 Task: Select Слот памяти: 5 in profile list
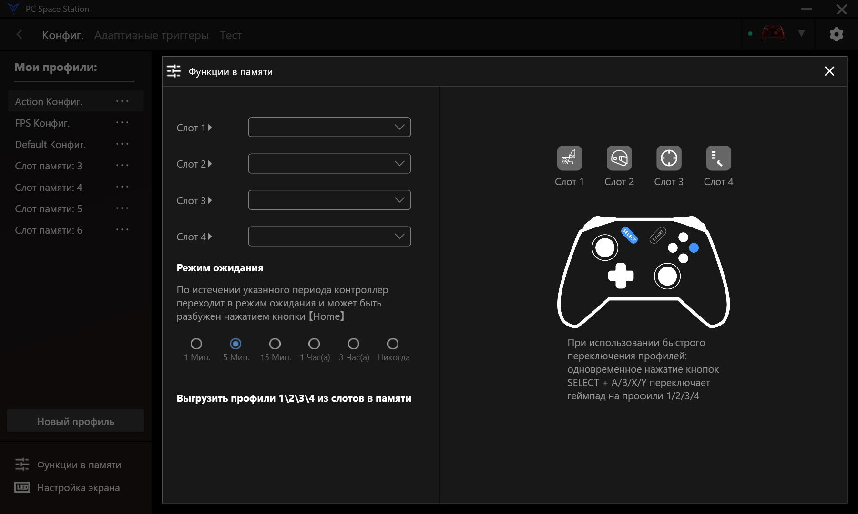coord(49,208)
